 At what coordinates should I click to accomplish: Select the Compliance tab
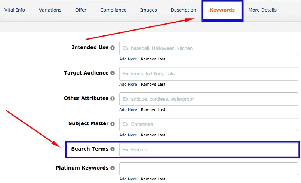113,10
